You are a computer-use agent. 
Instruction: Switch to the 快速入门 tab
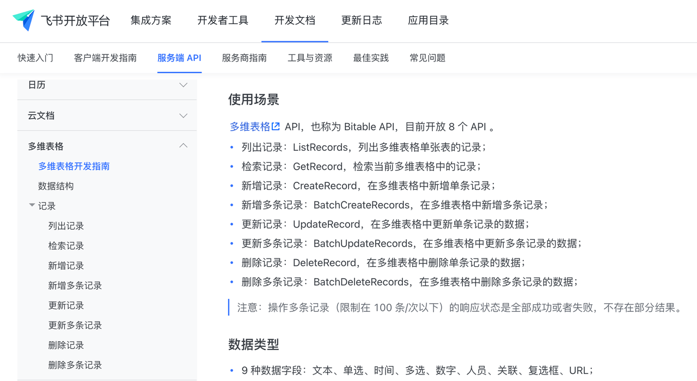click(35, 58)
